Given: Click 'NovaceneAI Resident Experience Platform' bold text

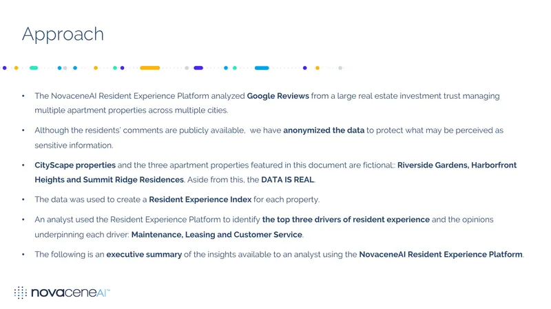Looking at the screenshot, I should (x=441, y=255).
